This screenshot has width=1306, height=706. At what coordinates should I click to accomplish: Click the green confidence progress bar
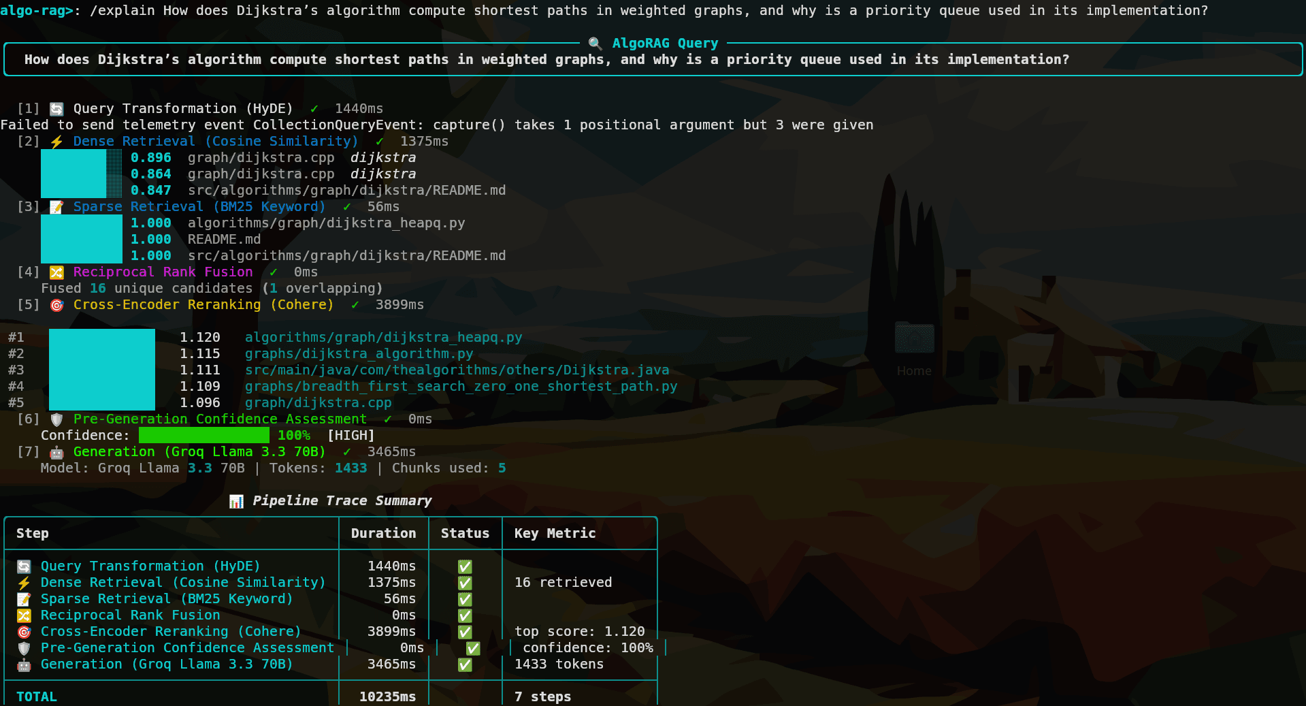(204, 436)
